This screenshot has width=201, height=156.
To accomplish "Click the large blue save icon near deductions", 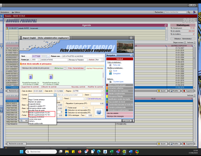I will (x=99, y=112).
